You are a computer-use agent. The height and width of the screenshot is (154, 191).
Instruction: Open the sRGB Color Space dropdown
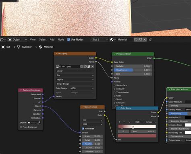(82, 88)
